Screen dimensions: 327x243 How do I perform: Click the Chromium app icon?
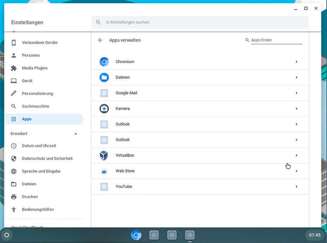104,62
